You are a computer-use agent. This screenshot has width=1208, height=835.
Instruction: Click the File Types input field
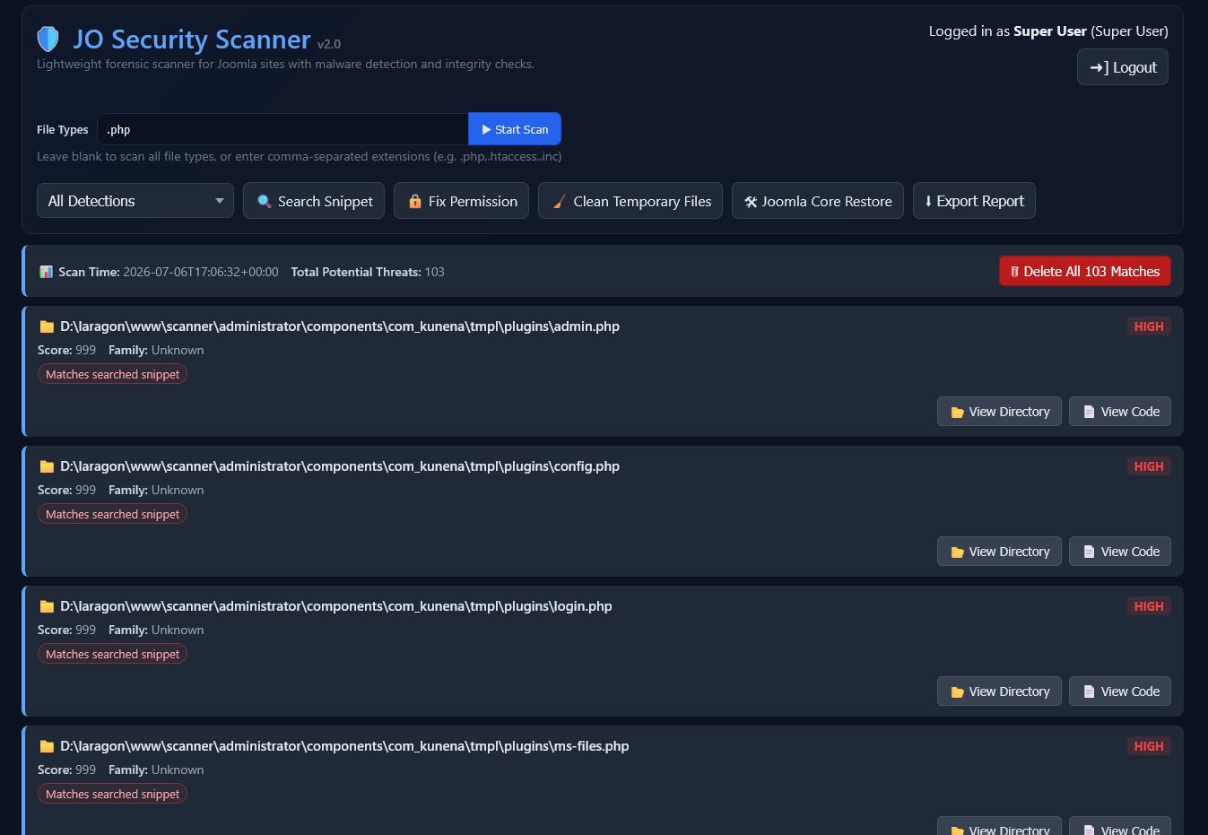tap(282, 129)
